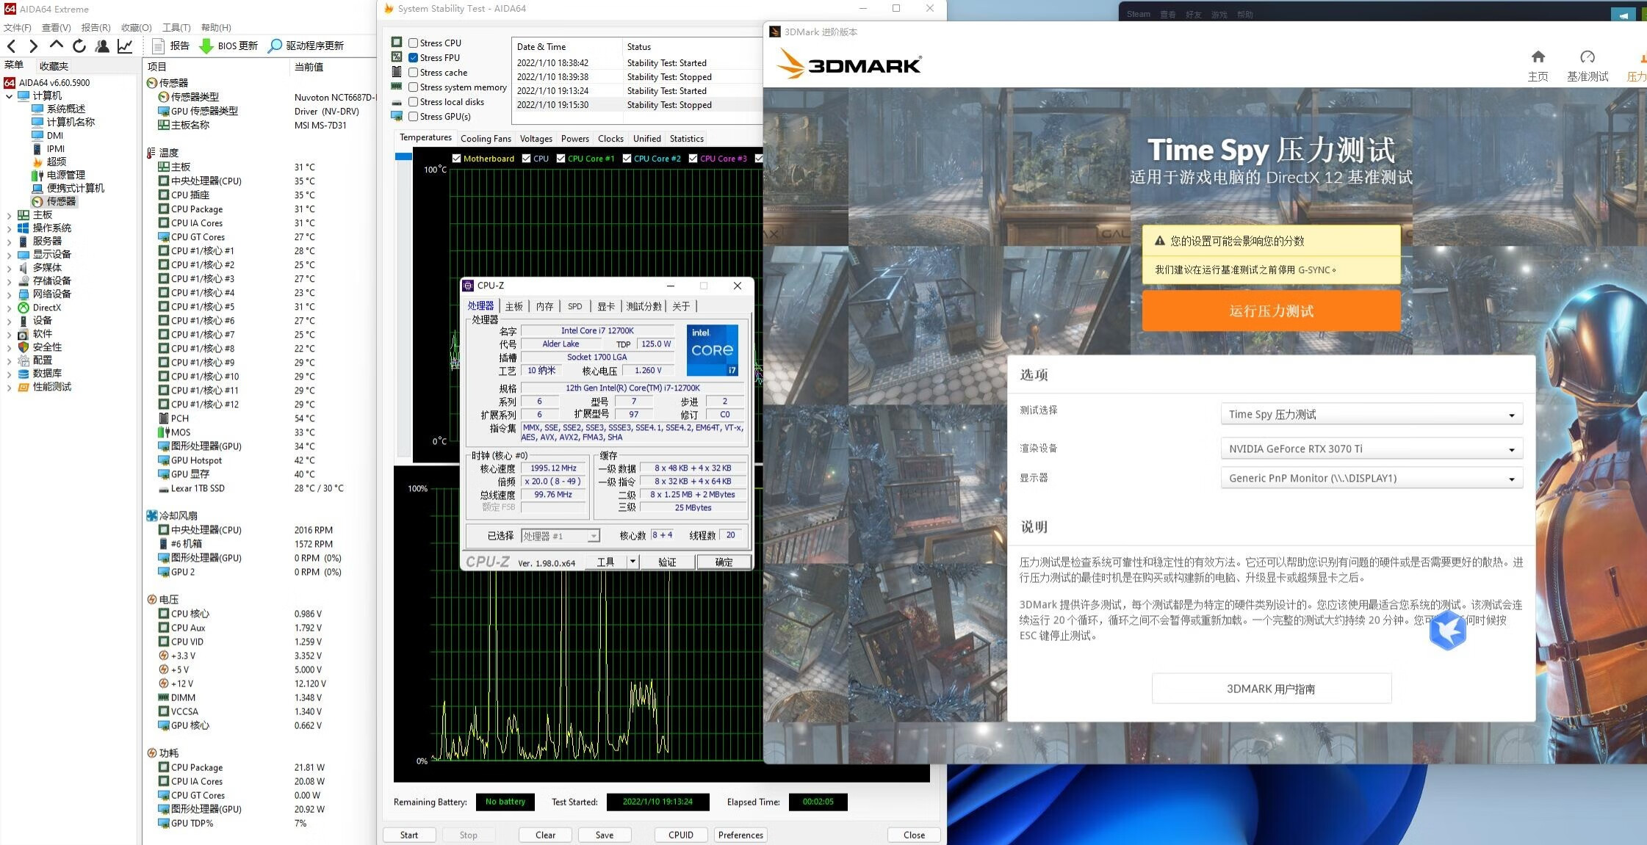This screenshot has height=845, width=1647.
Task: Open CPU-Z 显卡 tab
Action: point(606,306)
